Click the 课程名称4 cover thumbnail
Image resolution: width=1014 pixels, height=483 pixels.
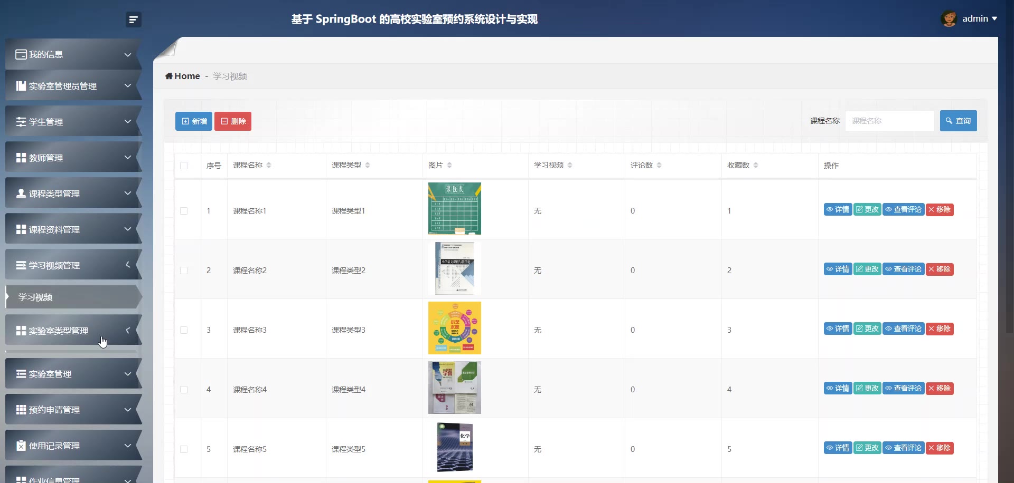(454, 388)
